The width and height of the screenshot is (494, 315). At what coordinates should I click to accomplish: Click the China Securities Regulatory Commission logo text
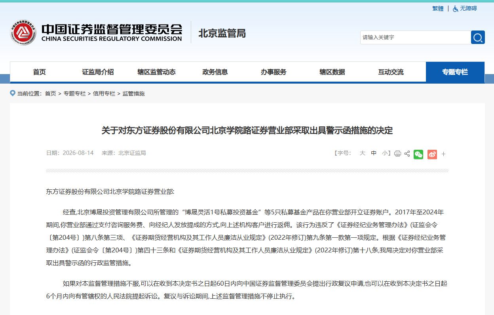click(x=112, y=32)
